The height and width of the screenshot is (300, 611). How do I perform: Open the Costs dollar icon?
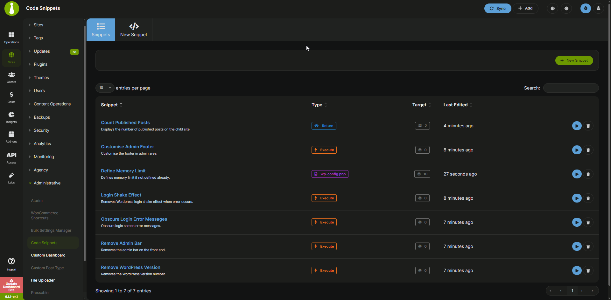coord(11,97)
